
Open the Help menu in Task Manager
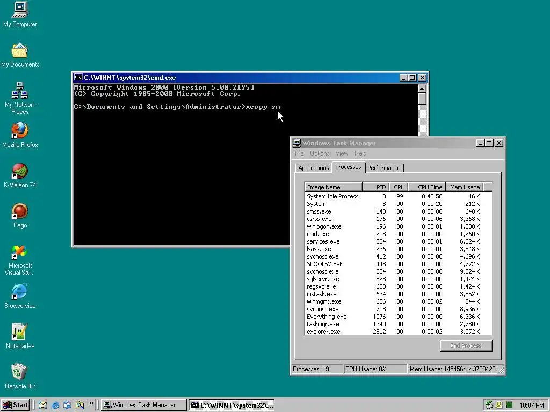pos(360,153)
